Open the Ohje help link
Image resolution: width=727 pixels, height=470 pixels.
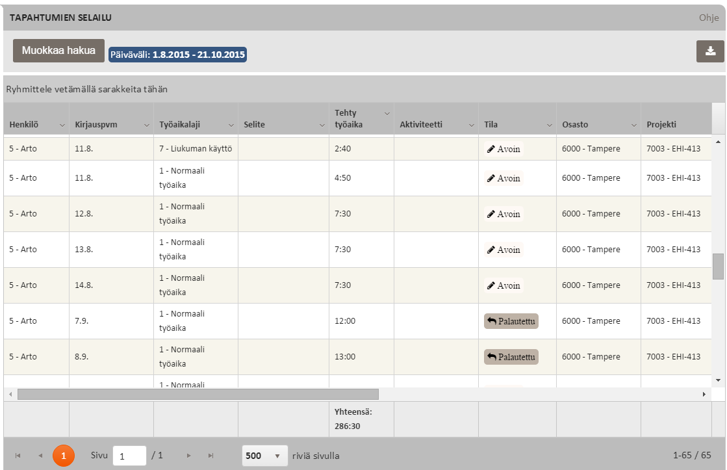(x=708, y=18)
